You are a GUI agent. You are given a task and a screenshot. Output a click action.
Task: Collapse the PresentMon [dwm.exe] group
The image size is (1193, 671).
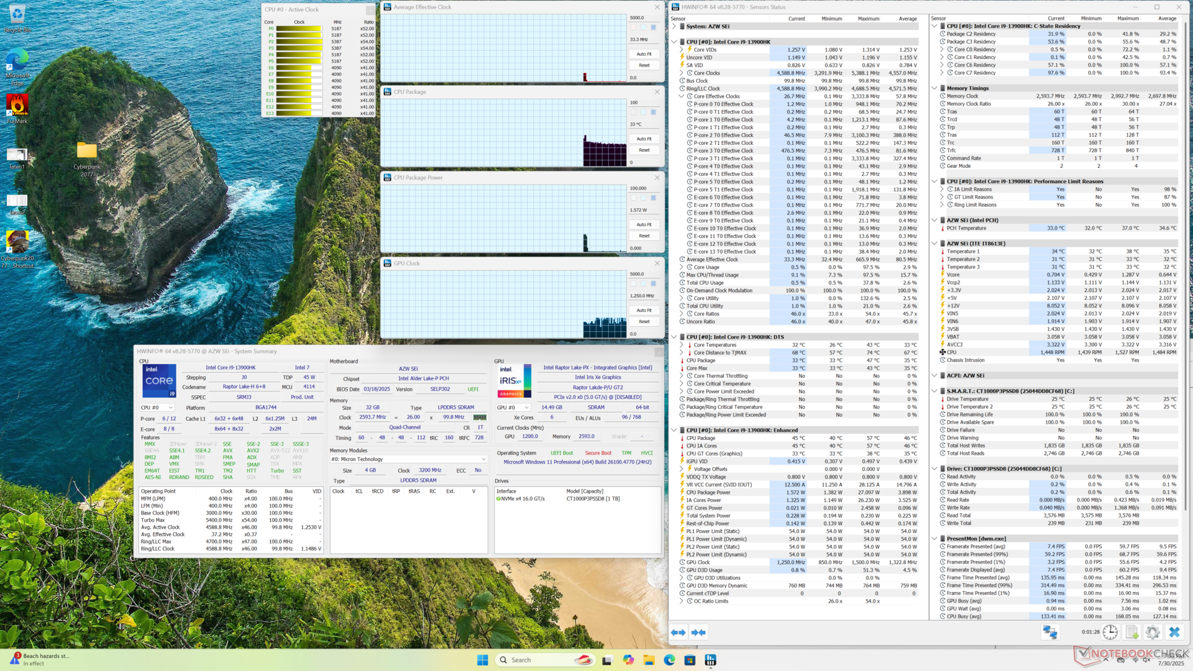pyautogui.click(x=935, y=539)
